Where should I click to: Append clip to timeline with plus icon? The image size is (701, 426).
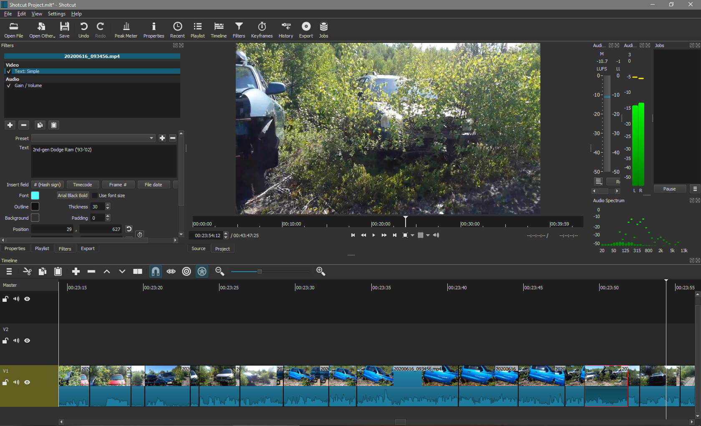pyautogui.click(x=76, y=271)
